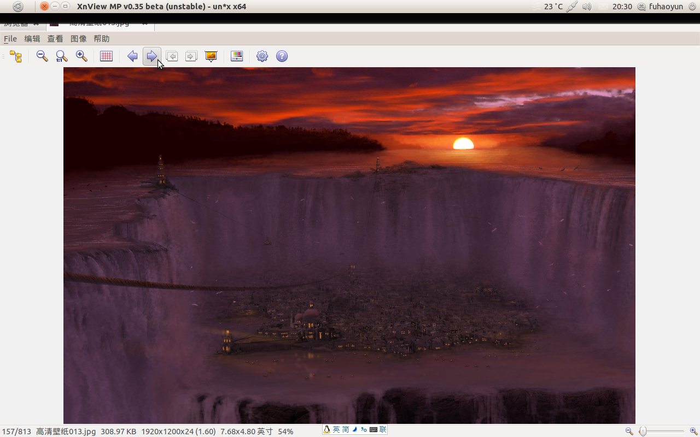This screenshot has height=437, width=700.
Task: Toggle 英 English input mode
Action: pyautogui.click(x=336, y=430)
